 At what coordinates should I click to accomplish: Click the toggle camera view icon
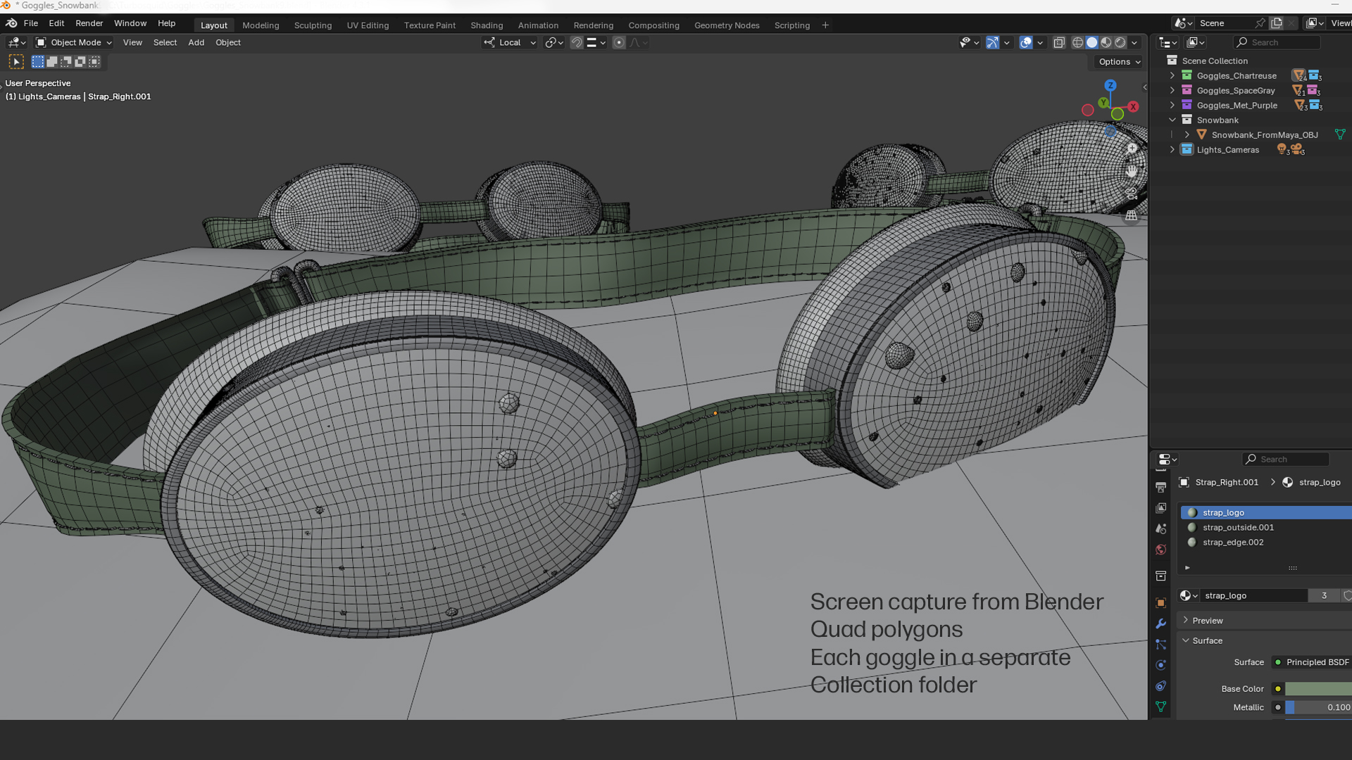[x=1132, y=194]
